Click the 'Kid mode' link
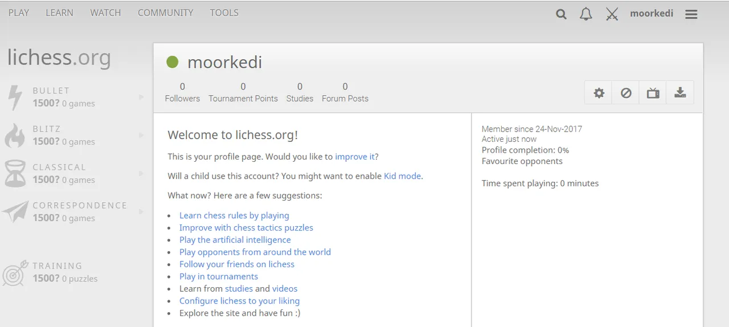Viewport: 729px width, 327px height. click(x=403, y=176)
